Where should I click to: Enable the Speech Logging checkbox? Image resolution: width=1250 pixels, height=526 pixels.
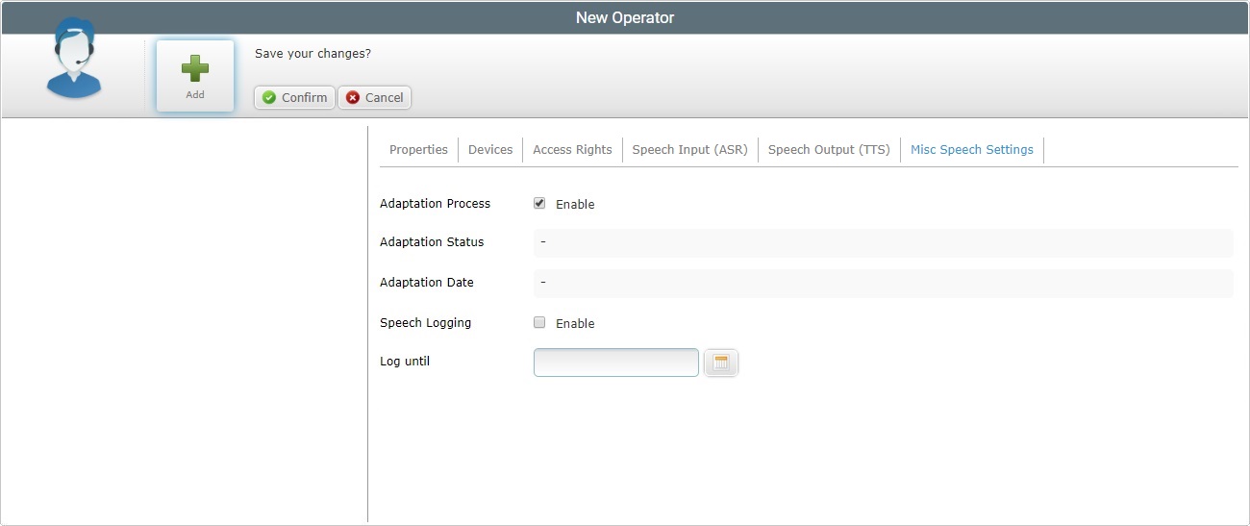pos(539,322)
